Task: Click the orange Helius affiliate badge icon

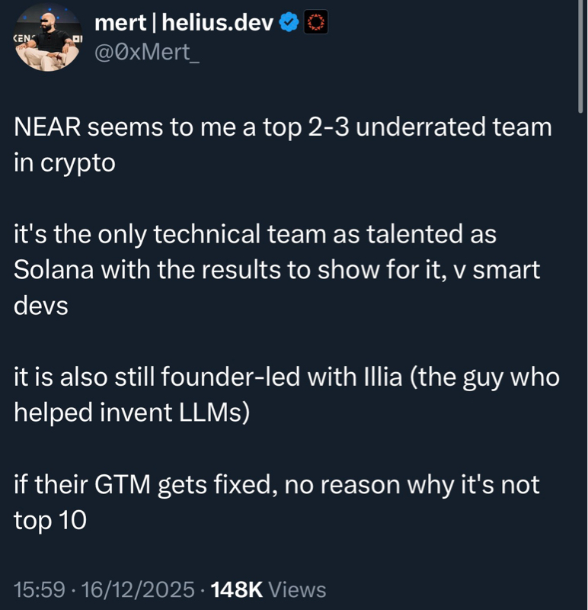Action: (x=315, y=24)
